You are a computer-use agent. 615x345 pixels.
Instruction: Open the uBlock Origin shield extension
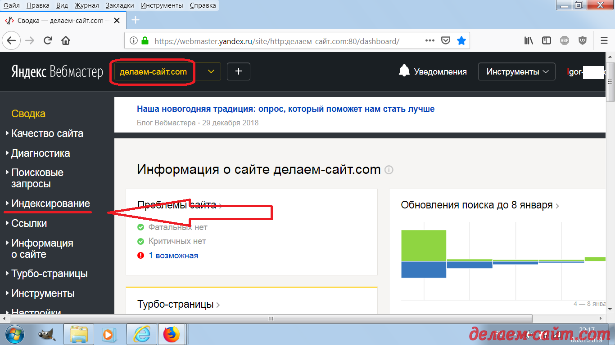[582, 41]
